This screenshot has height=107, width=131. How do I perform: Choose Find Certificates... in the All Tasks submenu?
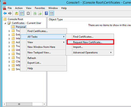[90, 37]
